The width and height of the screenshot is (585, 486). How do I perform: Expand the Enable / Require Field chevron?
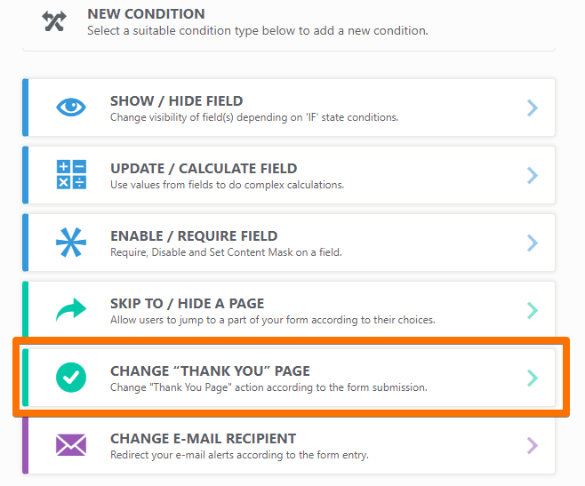[532, 243]
